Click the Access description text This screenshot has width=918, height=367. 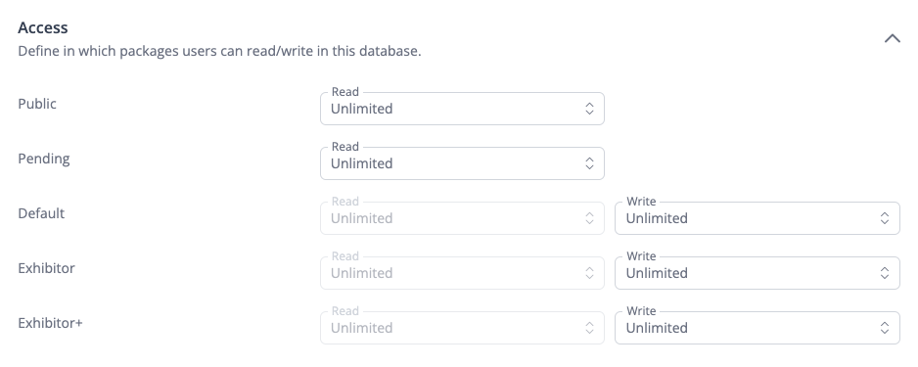[x=219, y=51]
